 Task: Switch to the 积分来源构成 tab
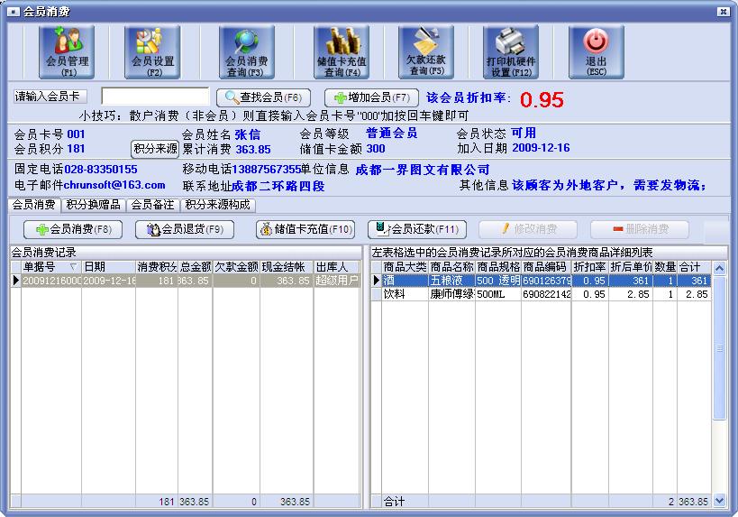(x=217, y=205)
